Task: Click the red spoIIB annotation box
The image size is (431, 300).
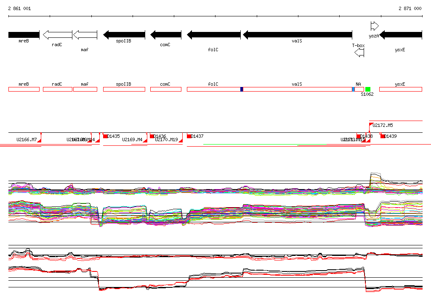Action: click(124, 89)
